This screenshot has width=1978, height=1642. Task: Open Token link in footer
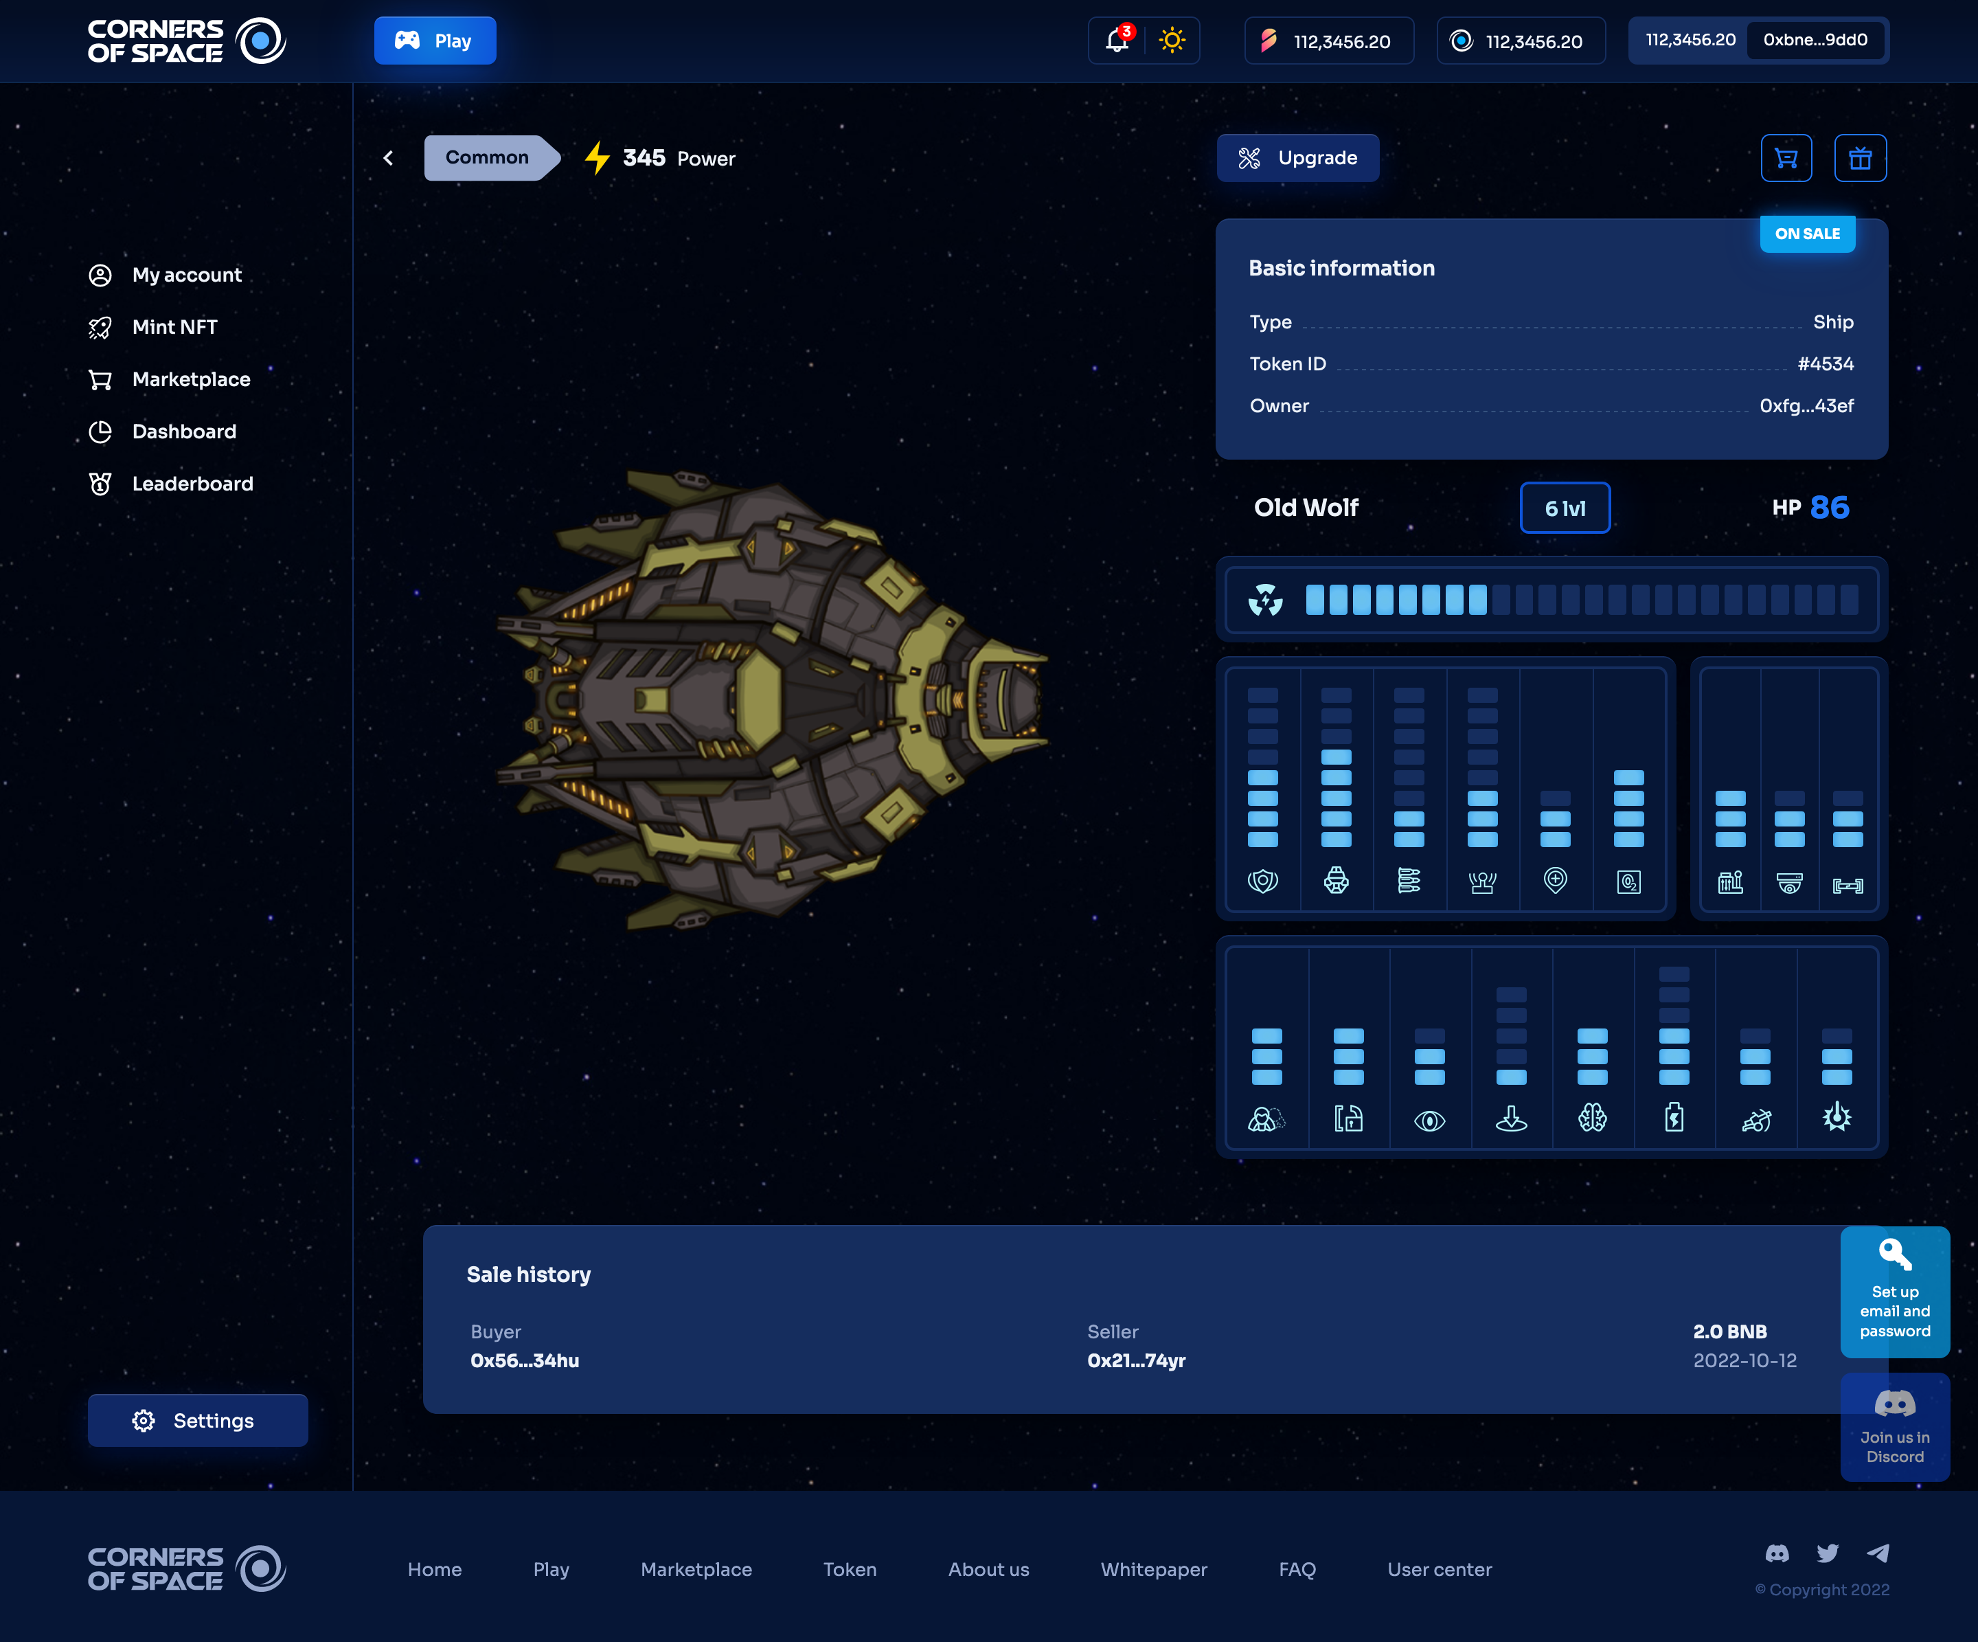850,1569
